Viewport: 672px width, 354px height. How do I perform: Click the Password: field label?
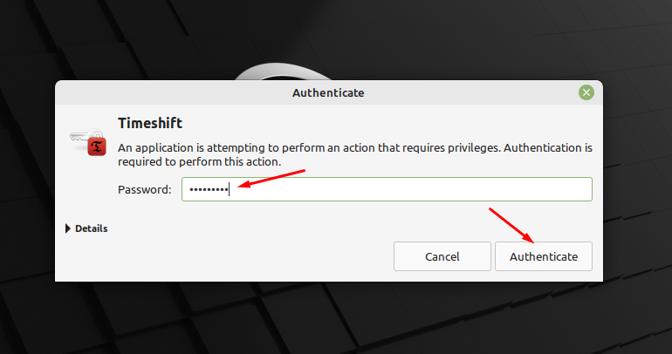click(x=144, y=189)
